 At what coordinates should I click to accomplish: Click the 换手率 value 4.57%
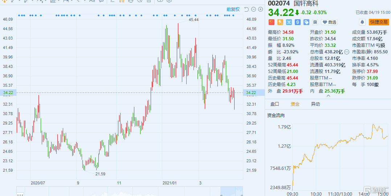(373, 65)
